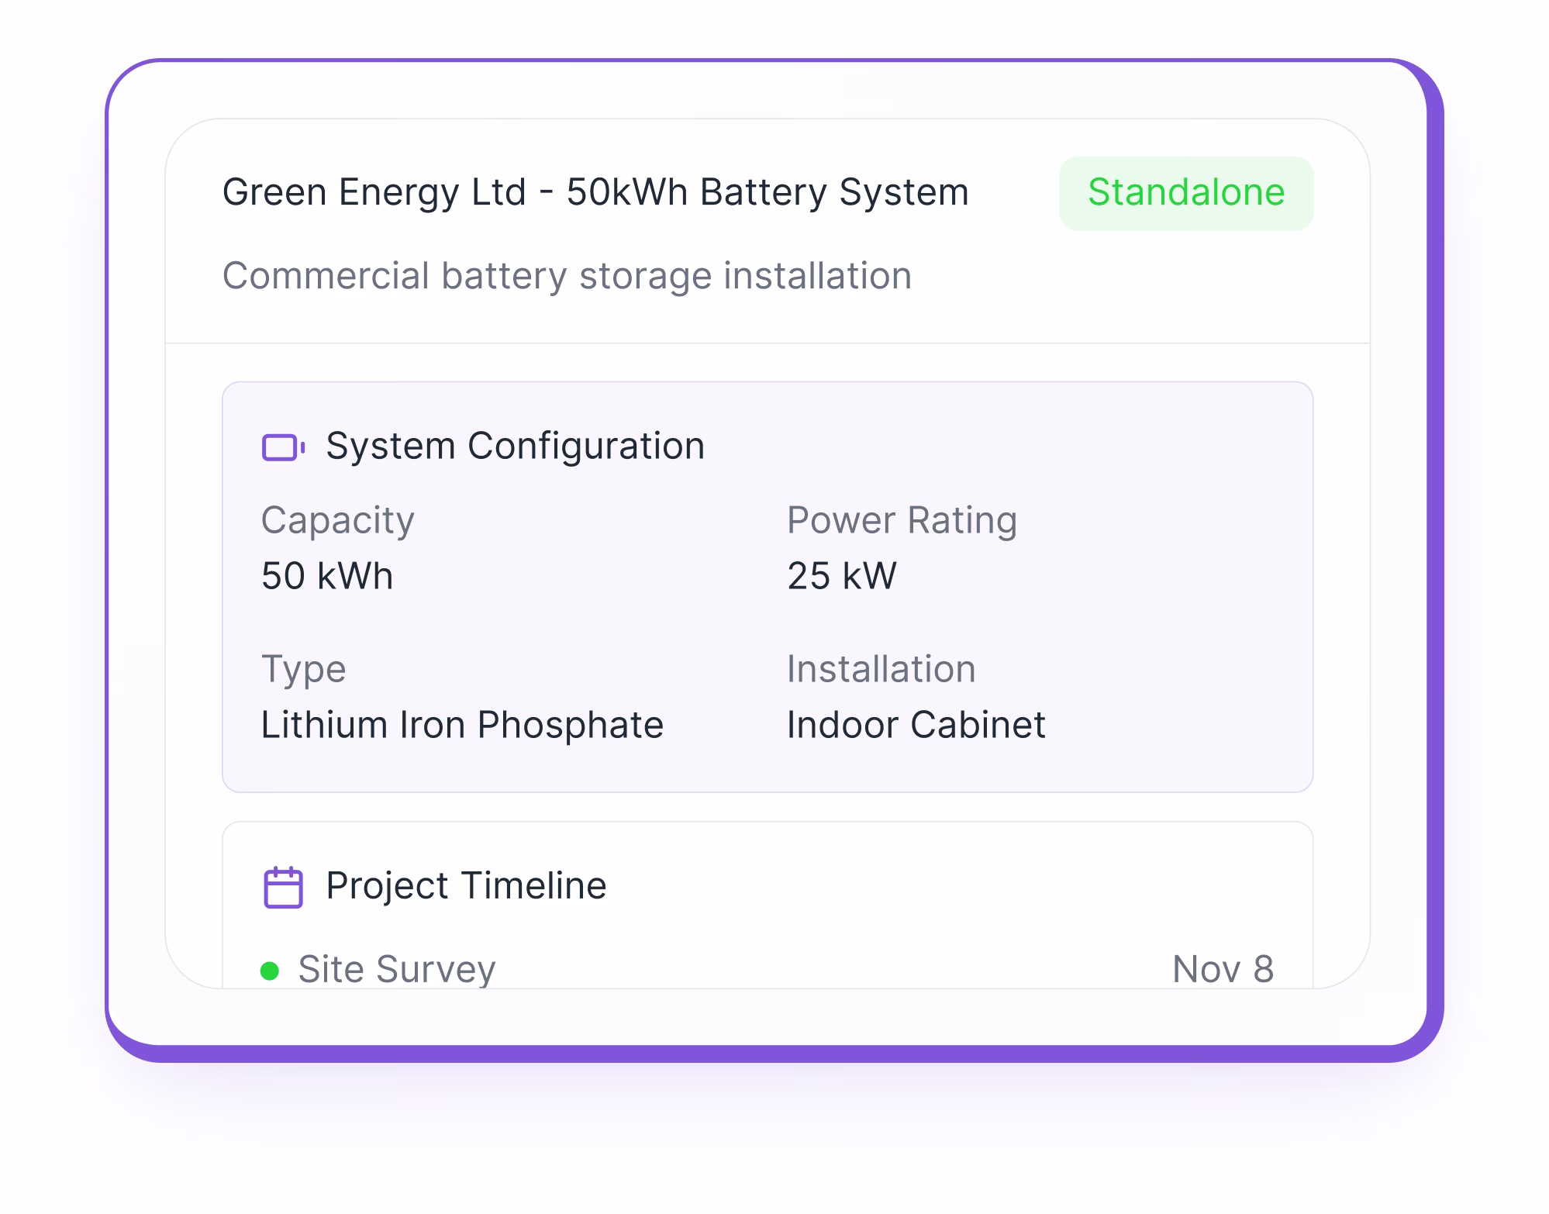
Task: Expand the Project Timeline section
Action: click(466, 885)
